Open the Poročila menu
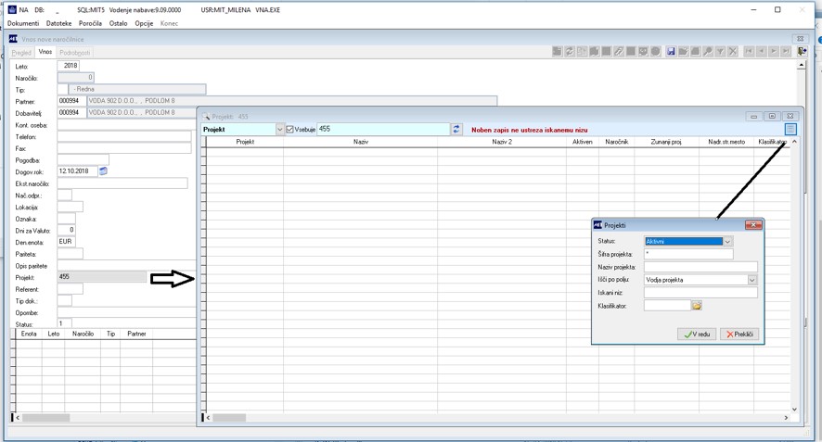 coord(90,23)
